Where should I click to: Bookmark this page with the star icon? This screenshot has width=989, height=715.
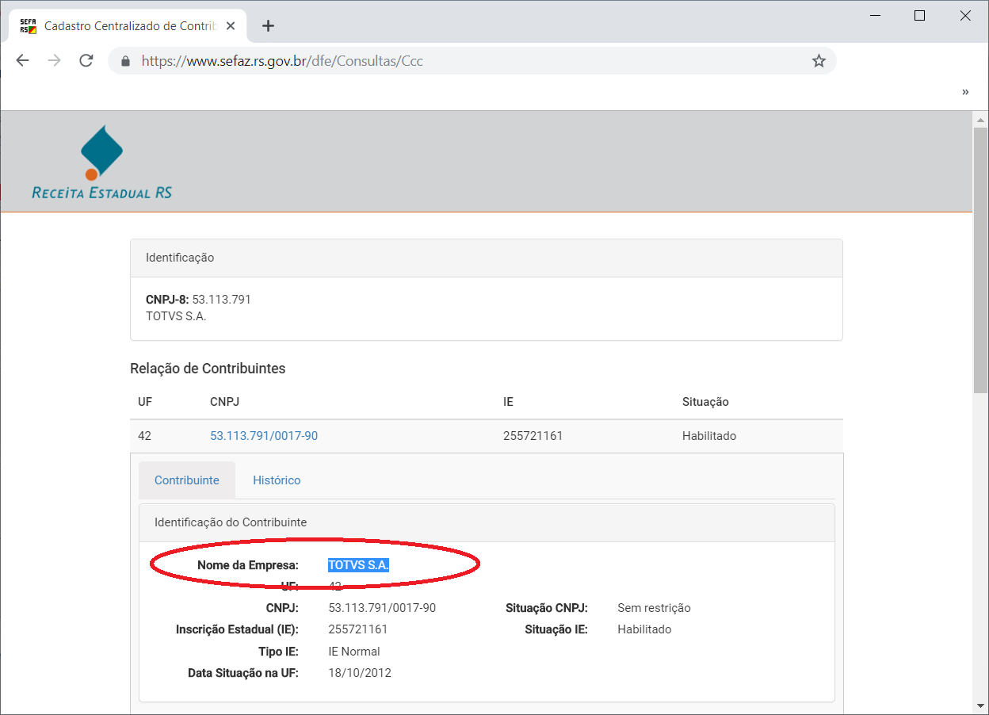click(819, 61)
